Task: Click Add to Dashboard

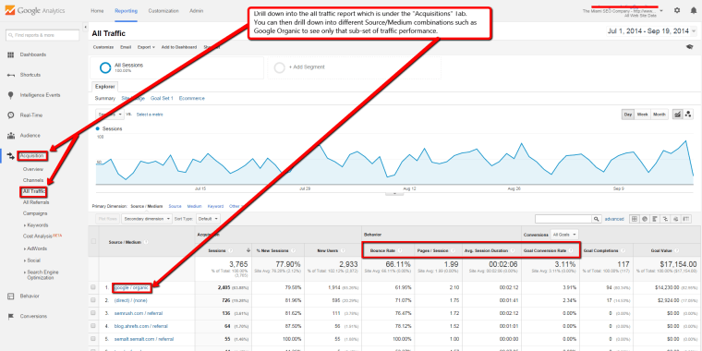Action: (178, 47)
